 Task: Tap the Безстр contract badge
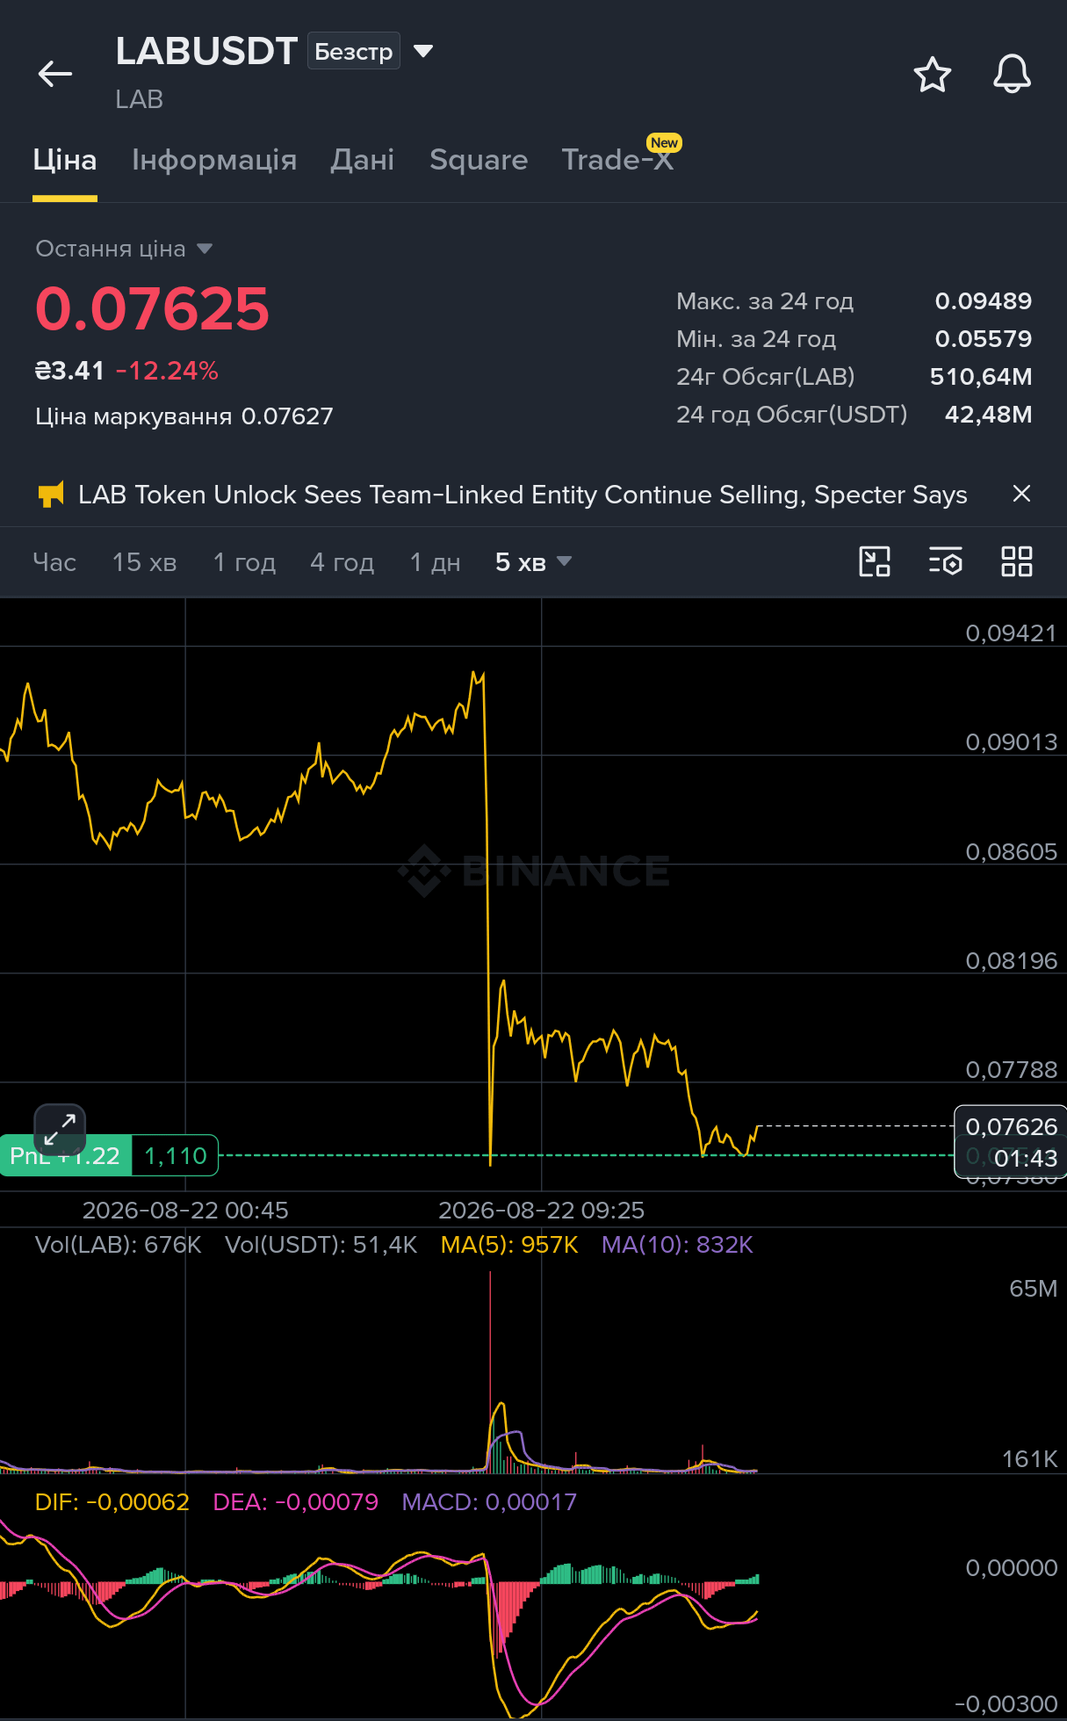tap(354, 51)
